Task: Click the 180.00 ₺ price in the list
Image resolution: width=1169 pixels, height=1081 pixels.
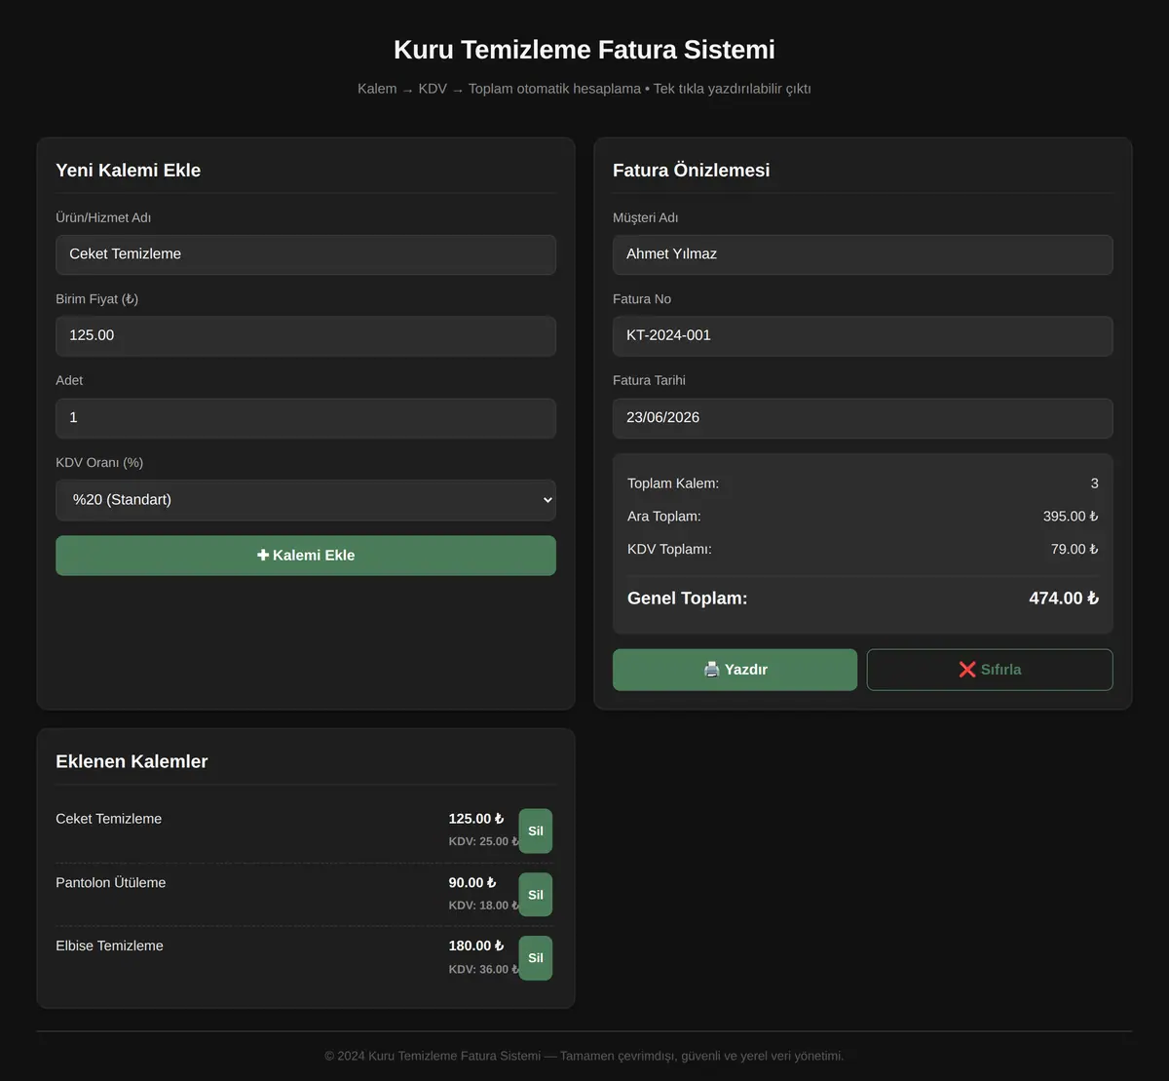Action: click(476, 946)
